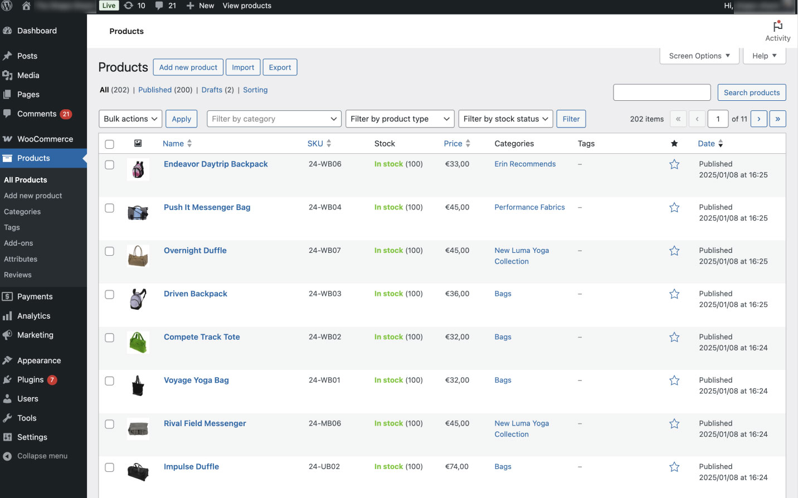Viewport: 798px width, 498px height.
Task: Star the Push It Messenger Bag product
Action: 674,208
